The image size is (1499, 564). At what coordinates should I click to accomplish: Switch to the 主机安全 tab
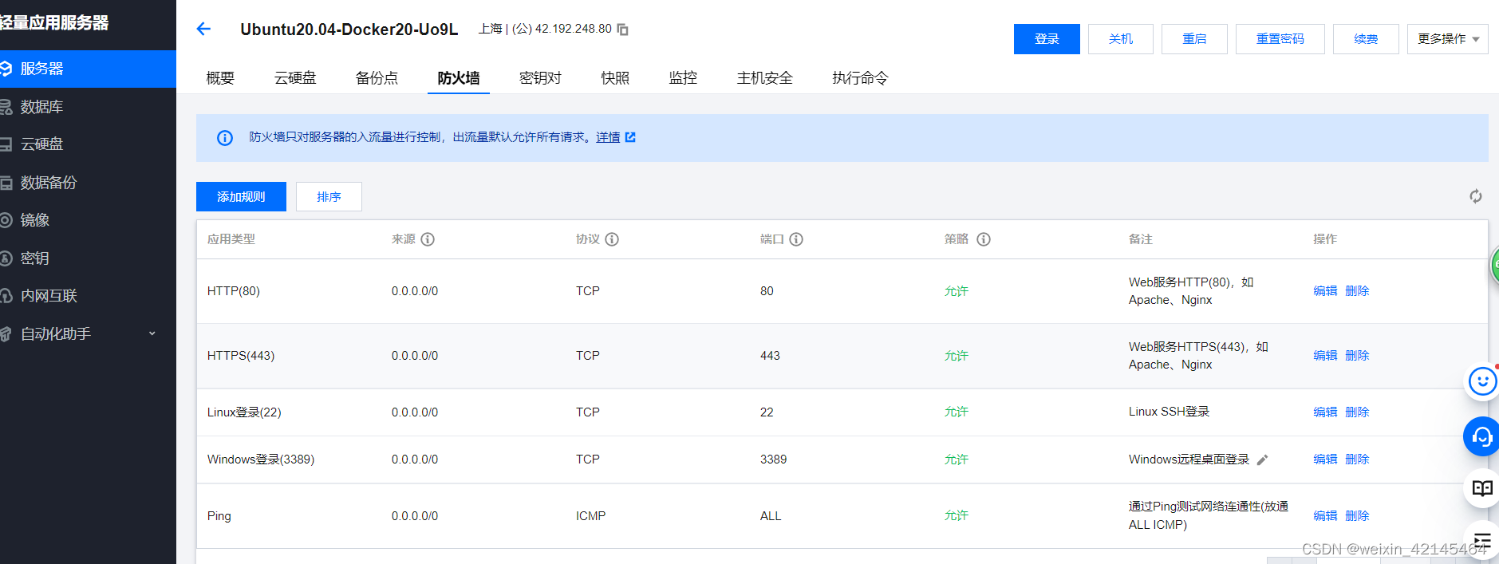point(764,78)
